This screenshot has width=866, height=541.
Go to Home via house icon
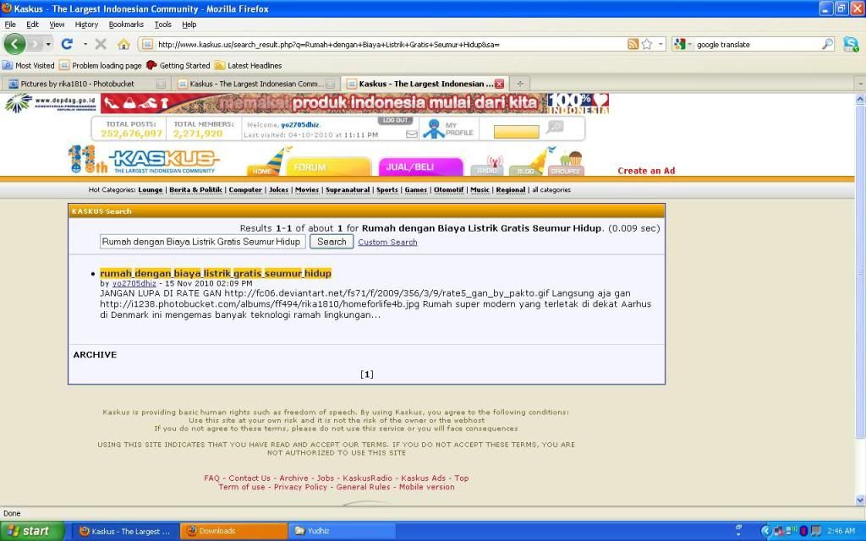(x=123, y=44)
